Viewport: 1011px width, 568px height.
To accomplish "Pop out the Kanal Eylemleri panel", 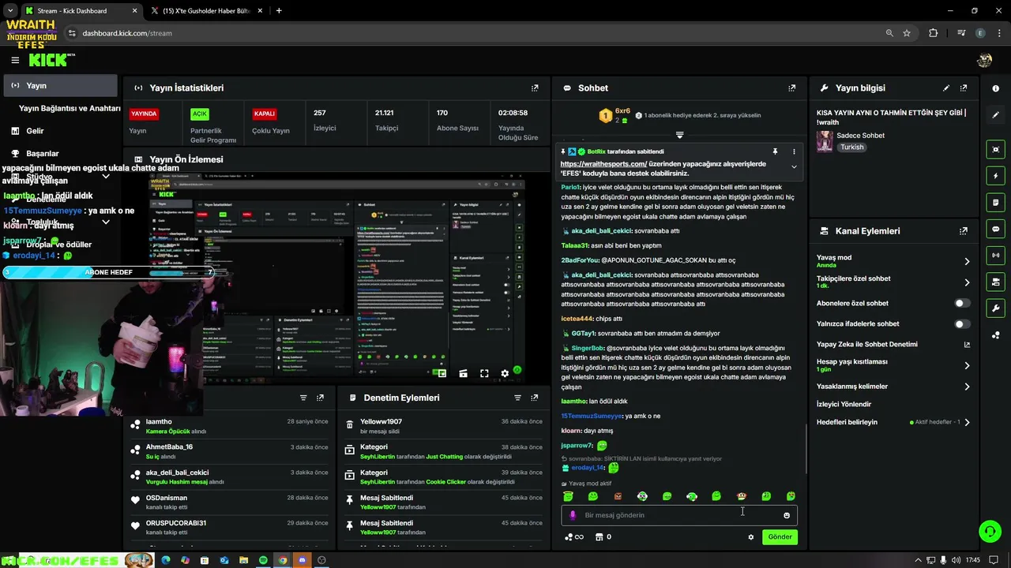I will pyautogui.click(x=964, y=231).
